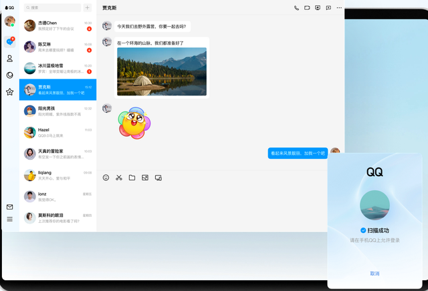Open chat with 陈艾琳

(x=58, y=47)
